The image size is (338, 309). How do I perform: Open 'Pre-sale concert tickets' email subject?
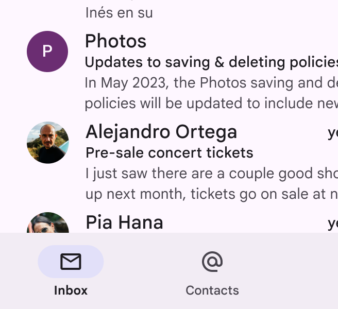click(x=169, y=153)
